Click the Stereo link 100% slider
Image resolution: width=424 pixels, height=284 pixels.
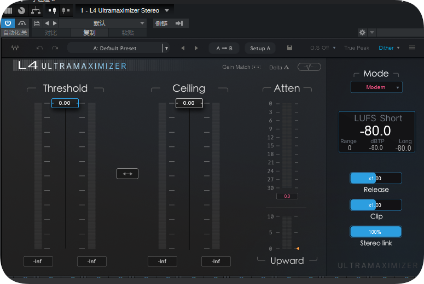[376, 232]
